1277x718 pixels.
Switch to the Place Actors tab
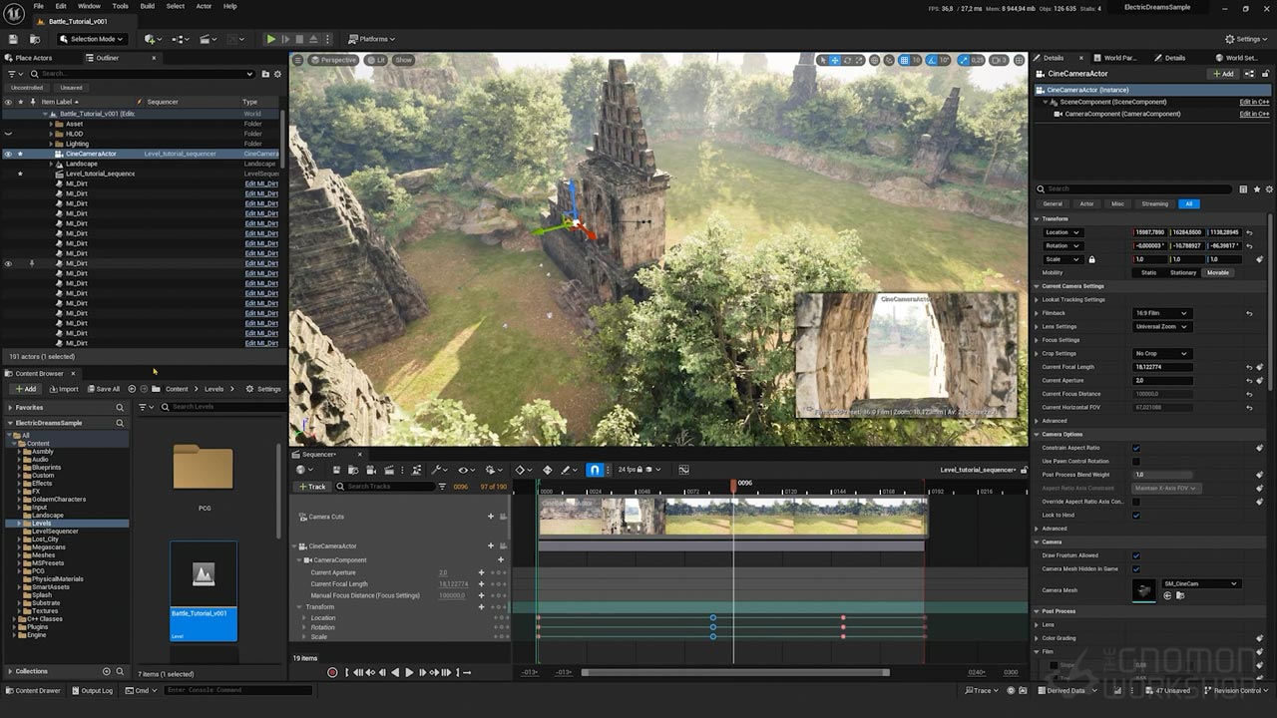(33, 58)
